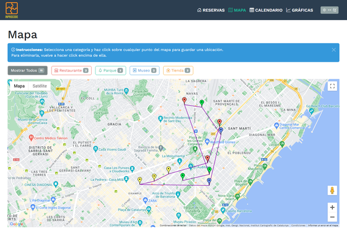The width and height of the screenshot is (347, 235).
Task: Go to the Calendario page
Action: click(266, 10)
